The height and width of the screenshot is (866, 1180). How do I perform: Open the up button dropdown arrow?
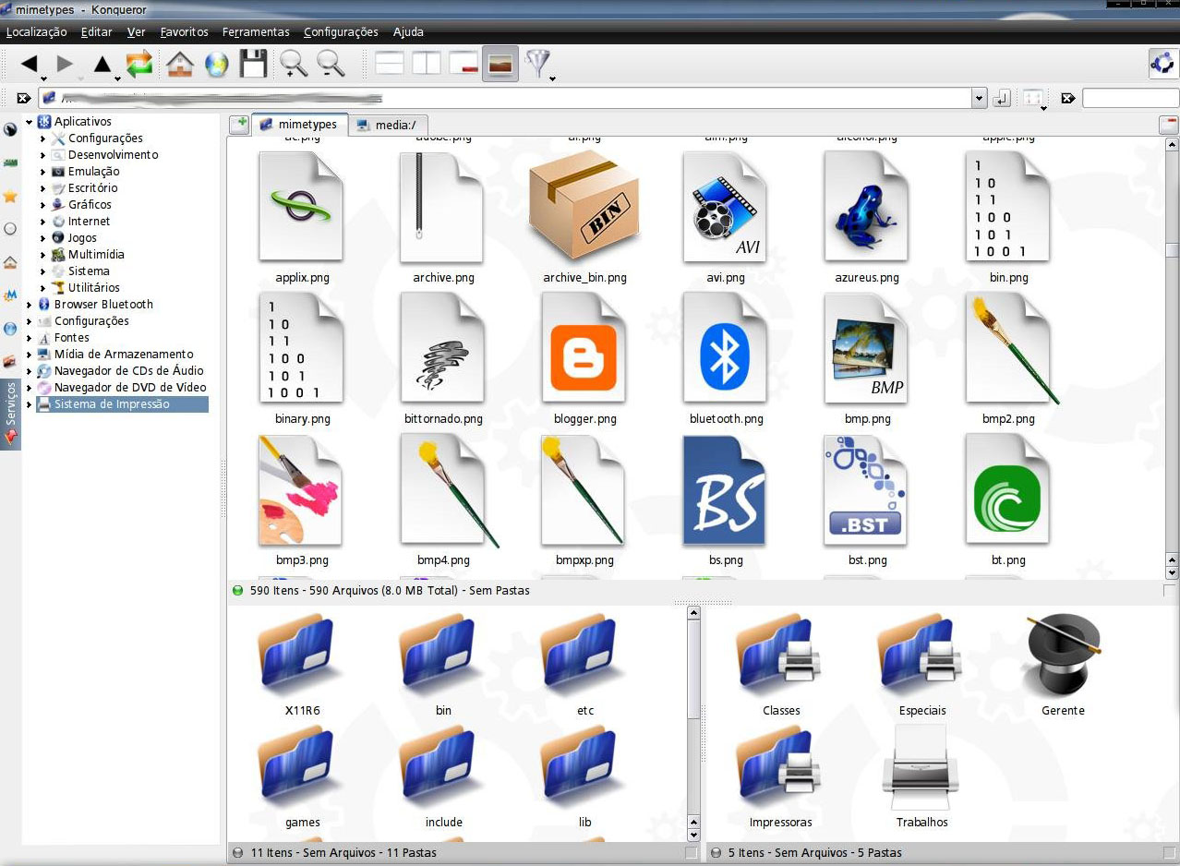click(118, 78)
